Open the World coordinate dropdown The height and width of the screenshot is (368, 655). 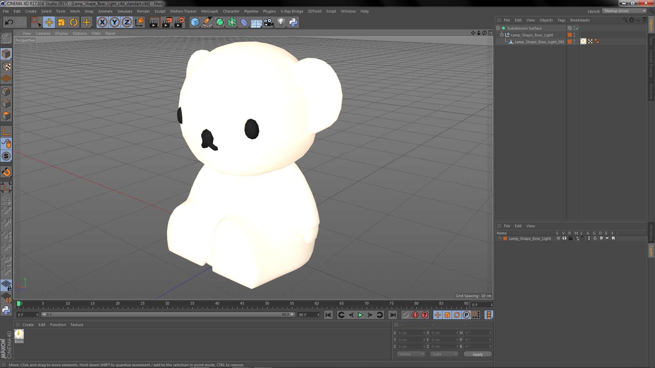click(x=411, y=354)
